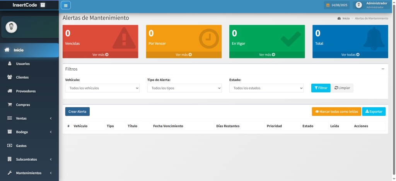Open the Estado dropdown
396x181 pixels.
point(266,88)
